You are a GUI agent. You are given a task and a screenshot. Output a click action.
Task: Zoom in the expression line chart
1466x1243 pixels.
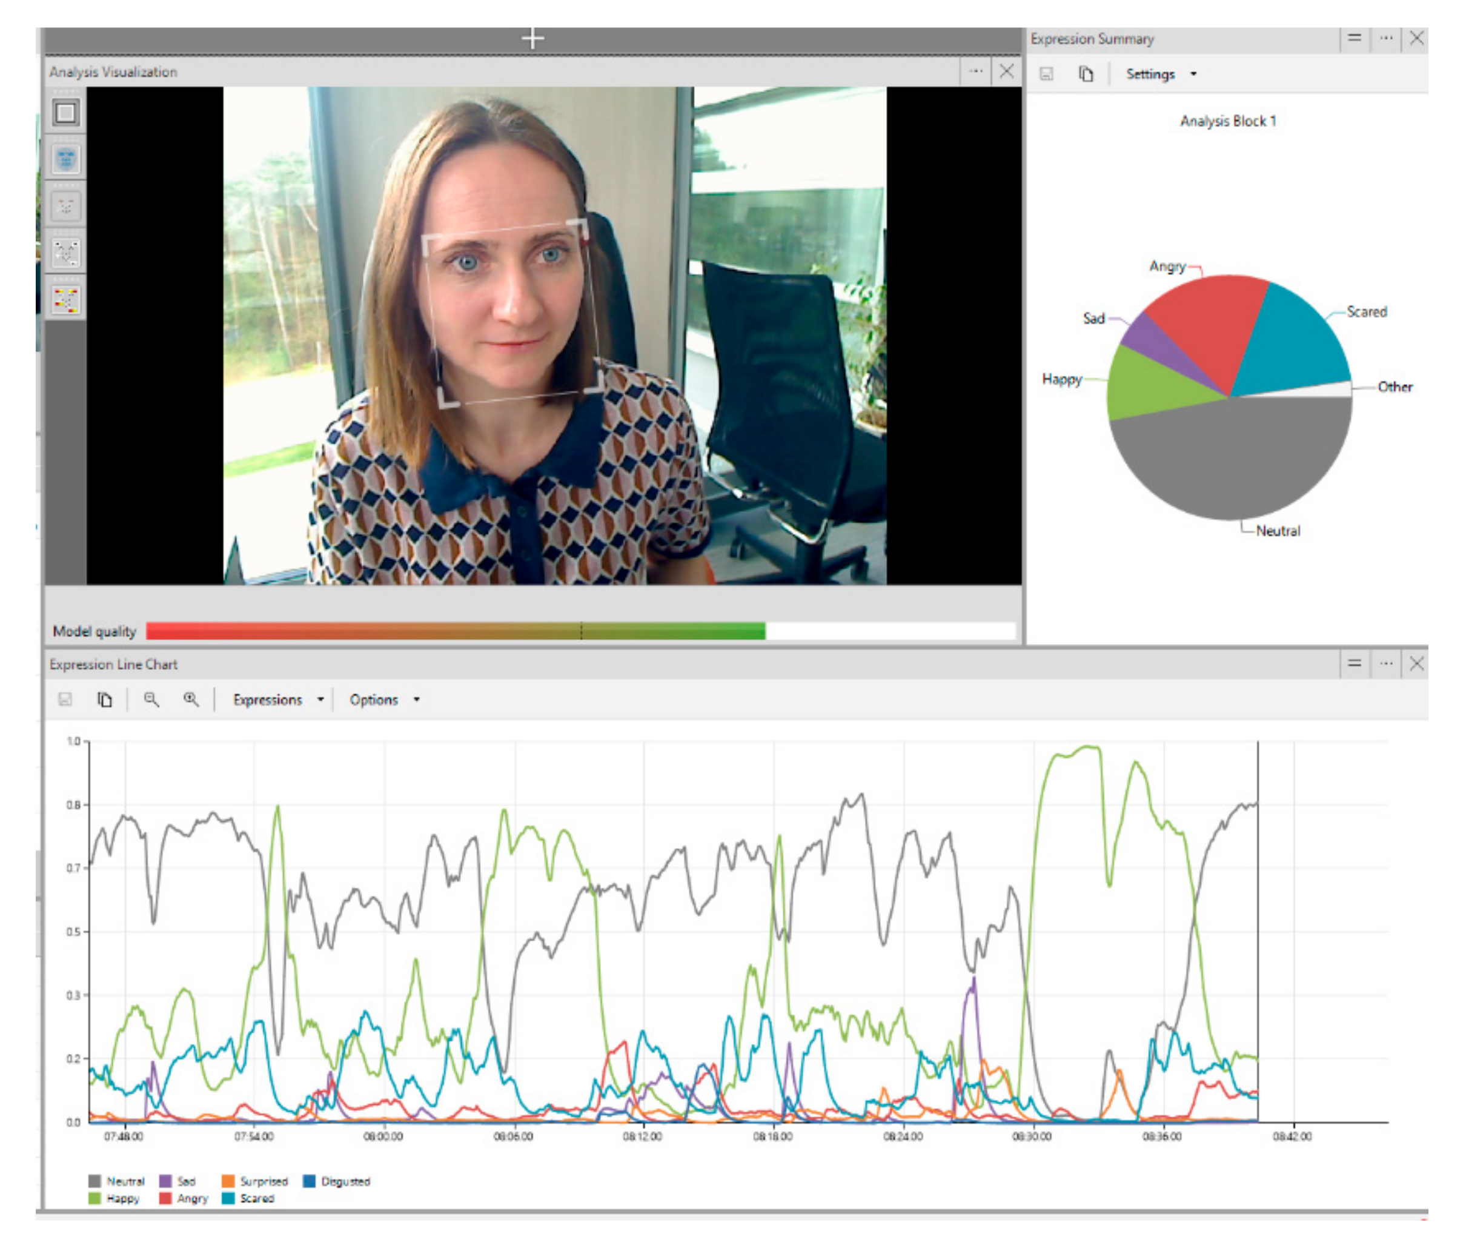(190, 700)
